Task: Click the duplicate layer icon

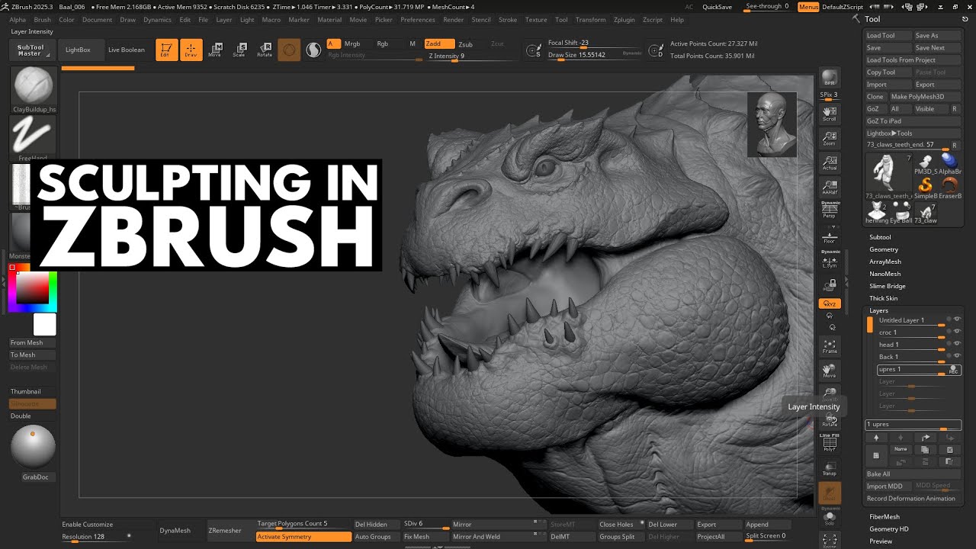Action: click(924, 450)
